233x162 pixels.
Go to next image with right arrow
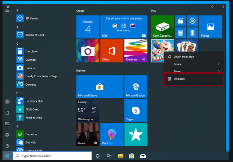click(223, 7)
